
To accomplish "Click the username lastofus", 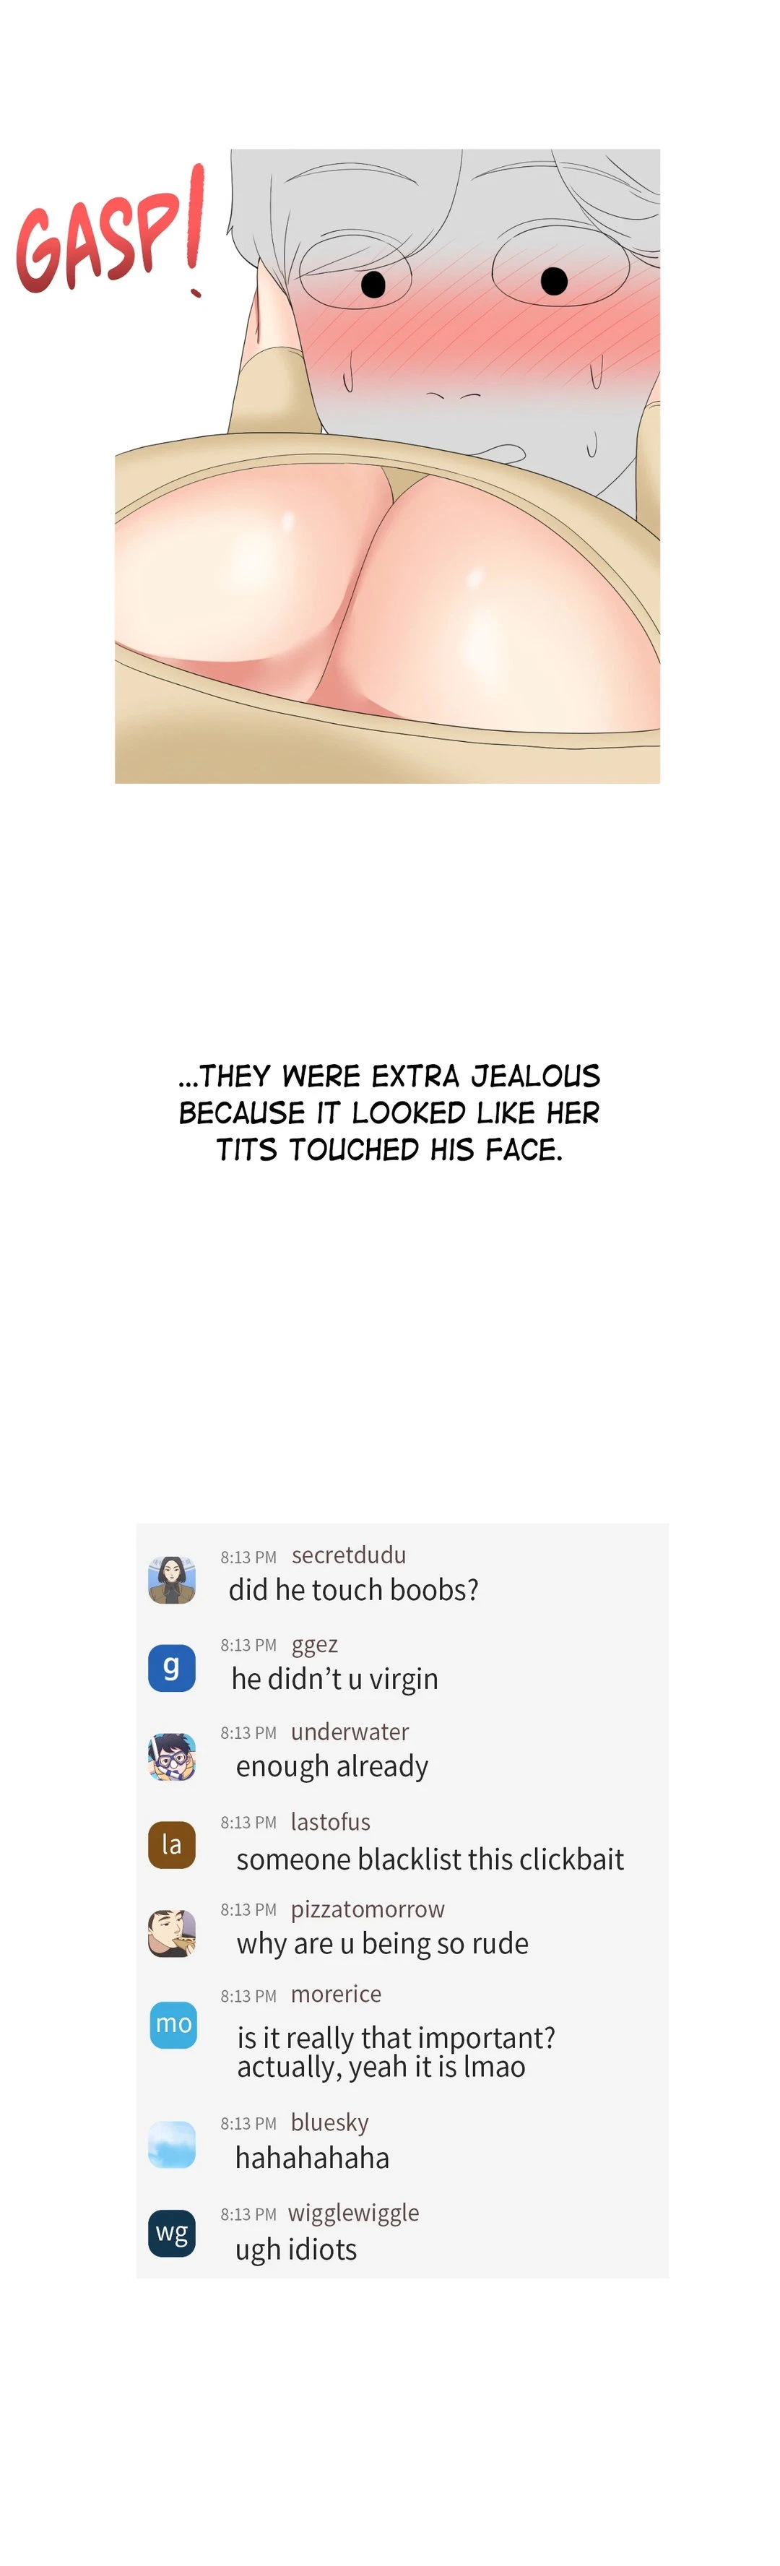I will pos(331,1822).
